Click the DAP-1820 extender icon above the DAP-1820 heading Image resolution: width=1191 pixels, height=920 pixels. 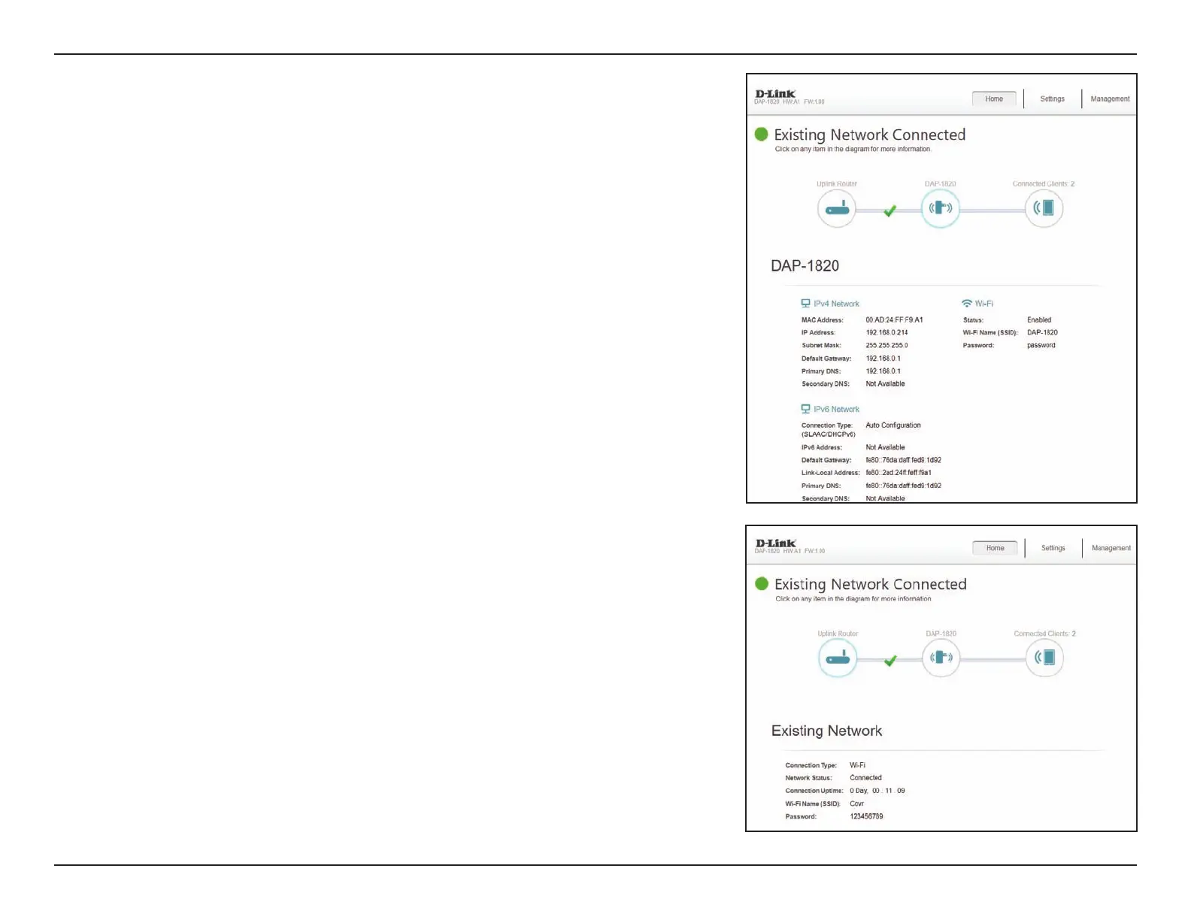tap(941, 208)
